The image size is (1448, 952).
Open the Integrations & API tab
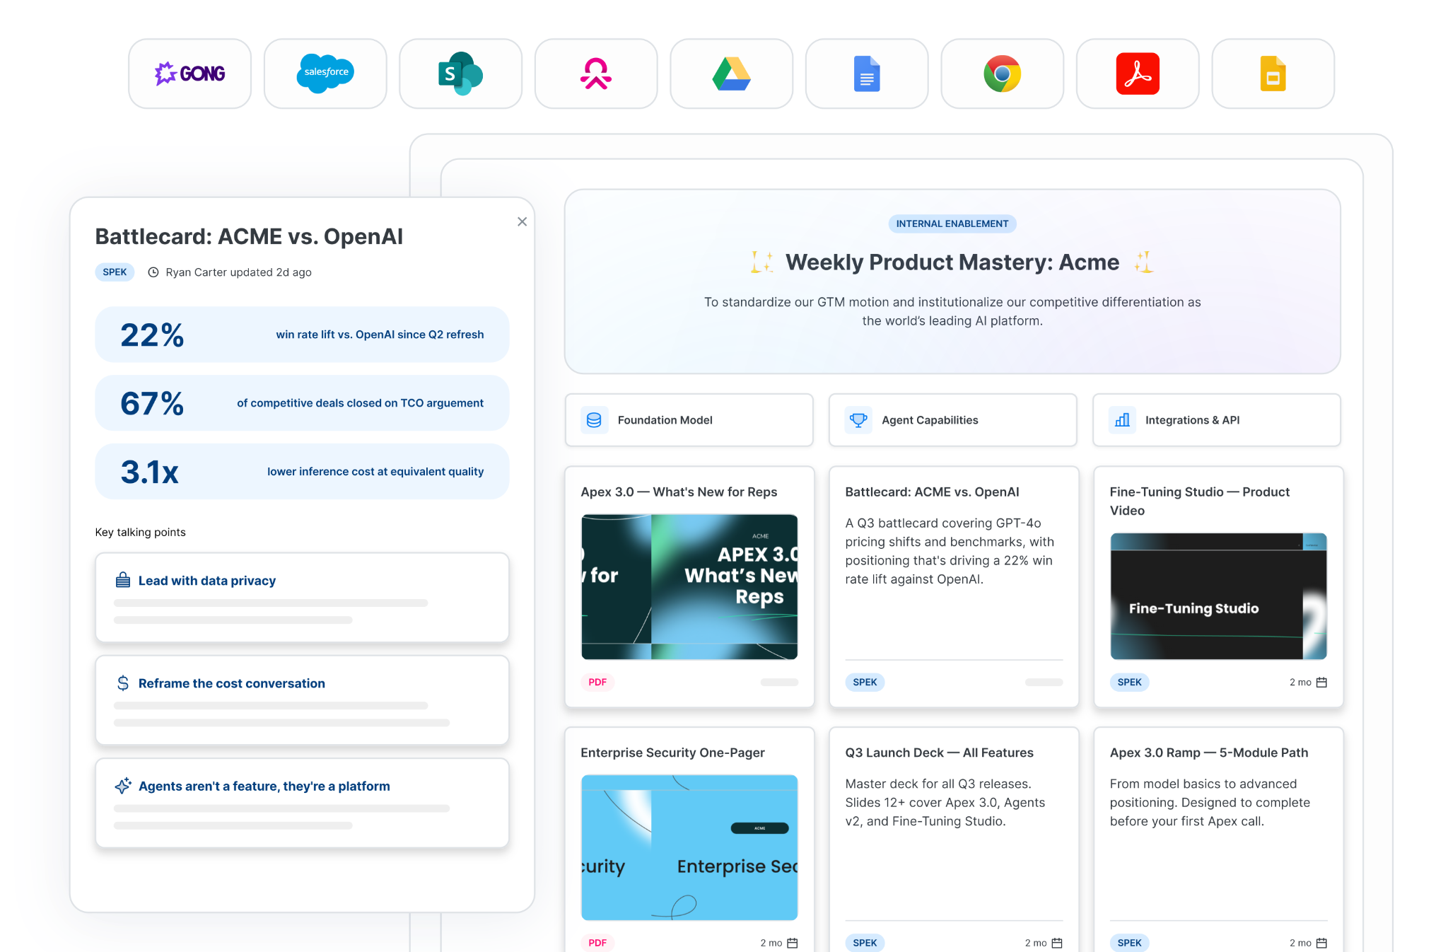coord(1217,420)
